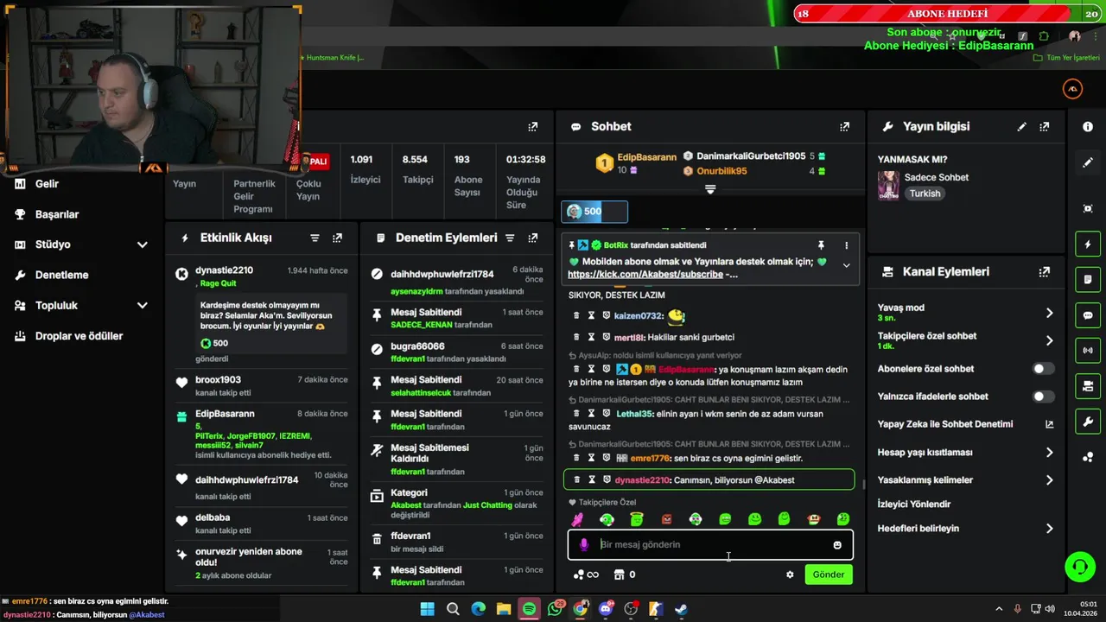Click the green Gönder button

[x=829, y=574]
